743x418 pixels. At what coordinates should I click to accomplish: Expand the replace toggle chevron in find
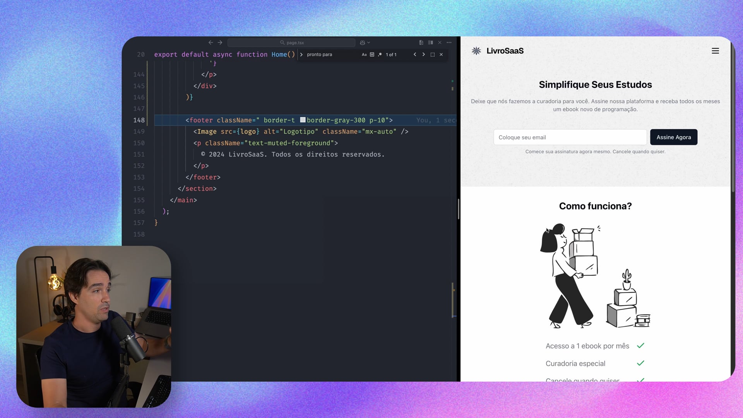[301, 55]
